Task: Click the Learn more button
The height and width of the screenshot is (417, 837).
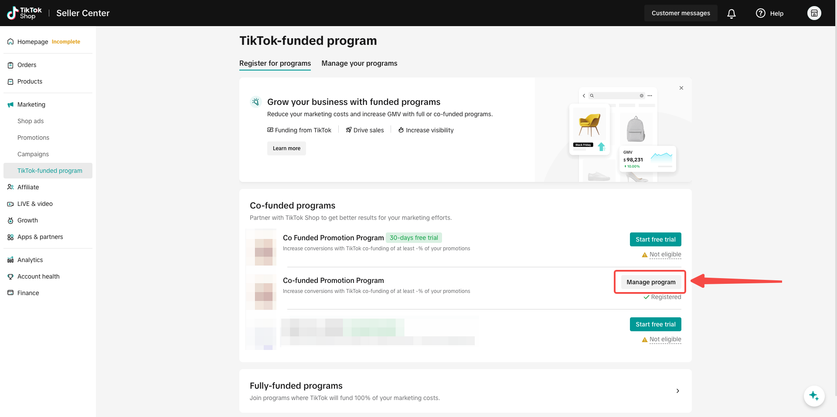Action: pyautogui.click(x=286, y=148)
